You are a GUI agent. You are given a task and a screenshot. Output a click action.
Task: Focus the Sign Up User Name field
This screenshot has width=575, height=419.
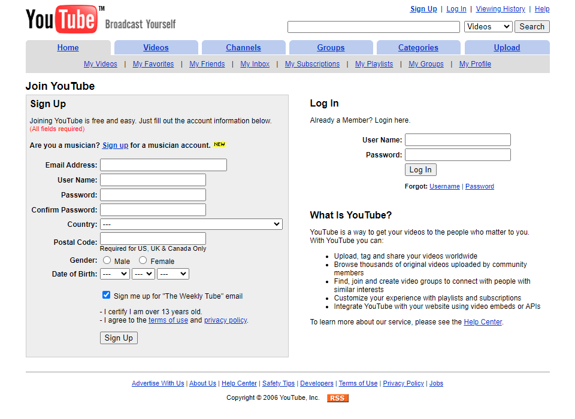(153, 180)
